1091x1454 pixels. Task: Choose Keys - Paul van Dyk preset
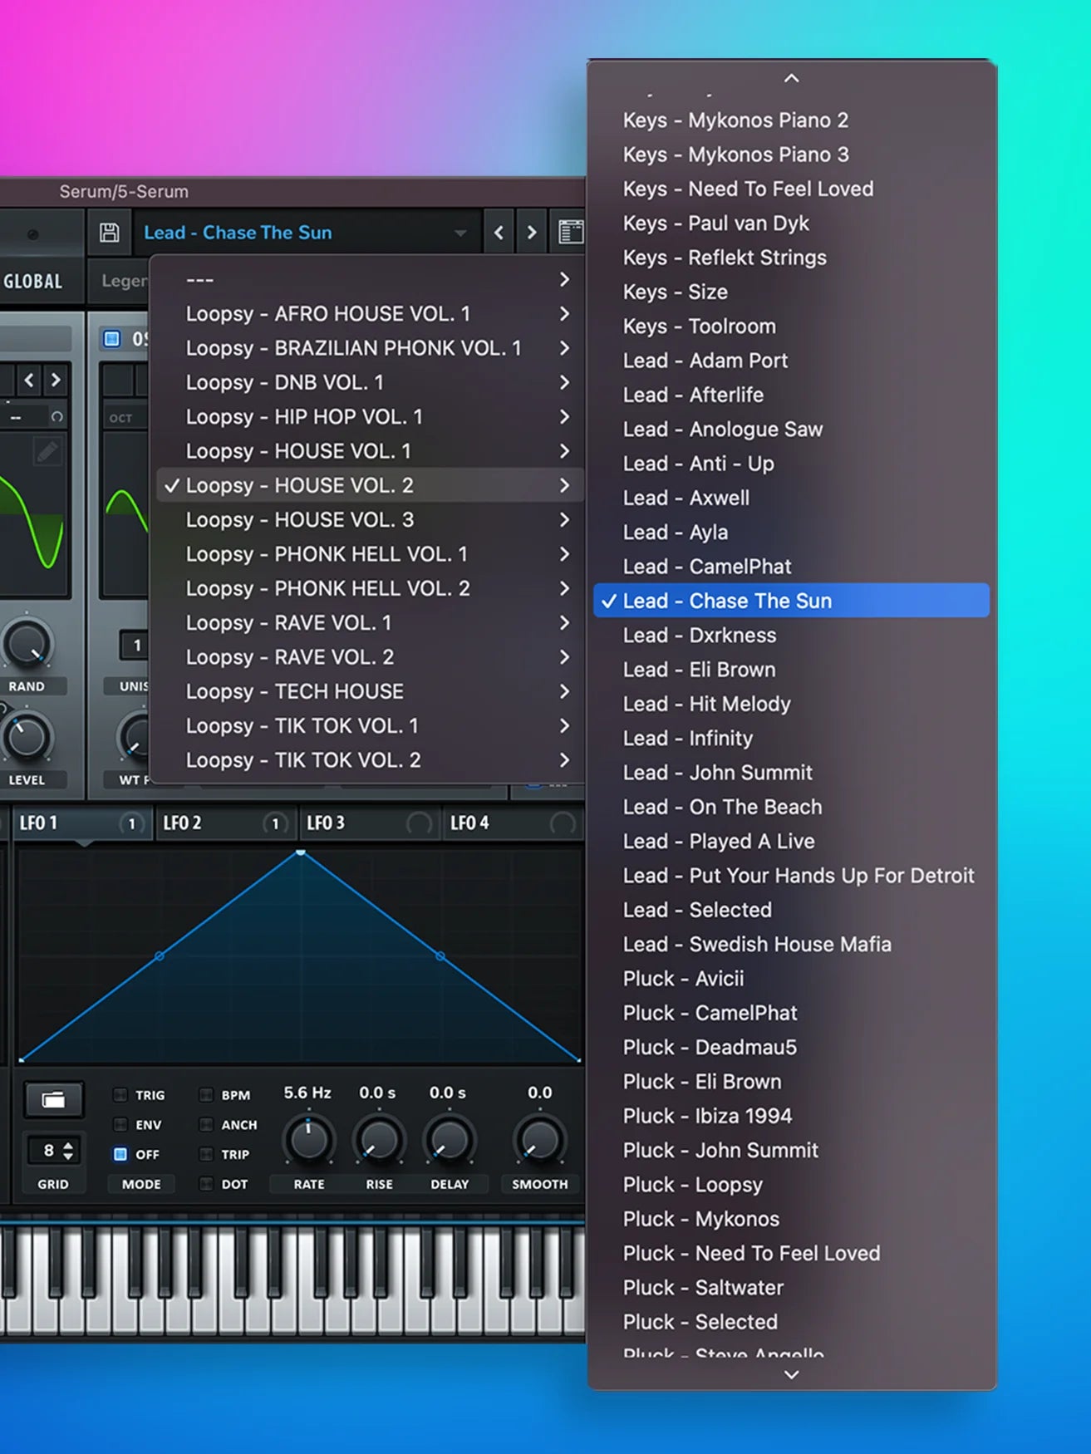pyautogui.click(x=791, y=224)
